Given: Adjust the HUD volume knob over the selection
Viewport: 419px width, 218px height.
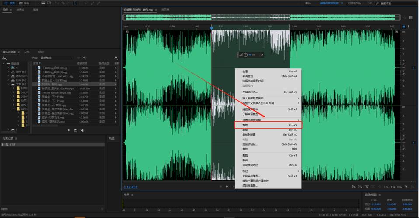Looking at the screenshot, I should click(245, 55).
